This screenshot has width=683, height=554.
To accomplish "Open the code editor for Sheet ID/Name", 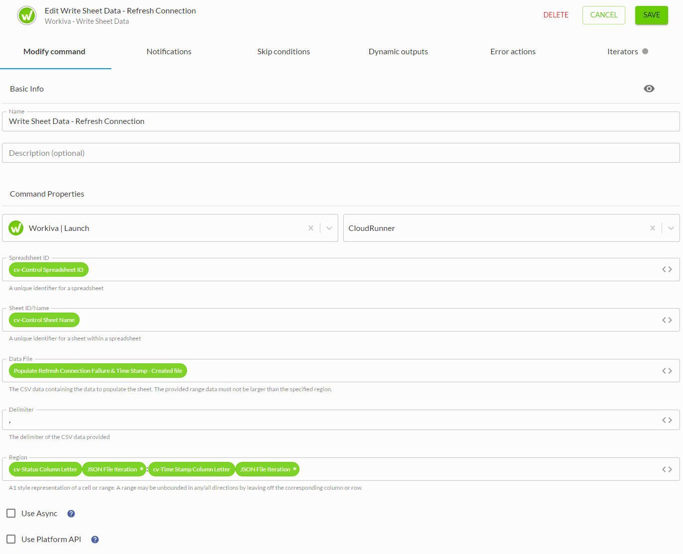I will tap(667, 320).
